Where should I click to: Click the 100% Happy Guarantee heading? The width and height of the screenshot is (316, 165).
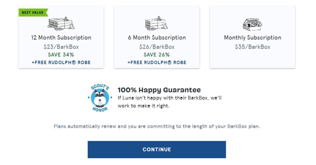(159, 90)
